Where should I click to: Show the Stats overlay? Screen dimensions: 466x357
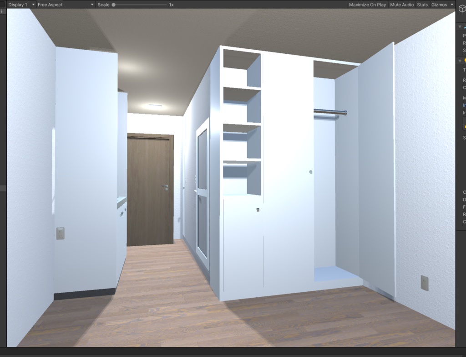coord(421,5)
